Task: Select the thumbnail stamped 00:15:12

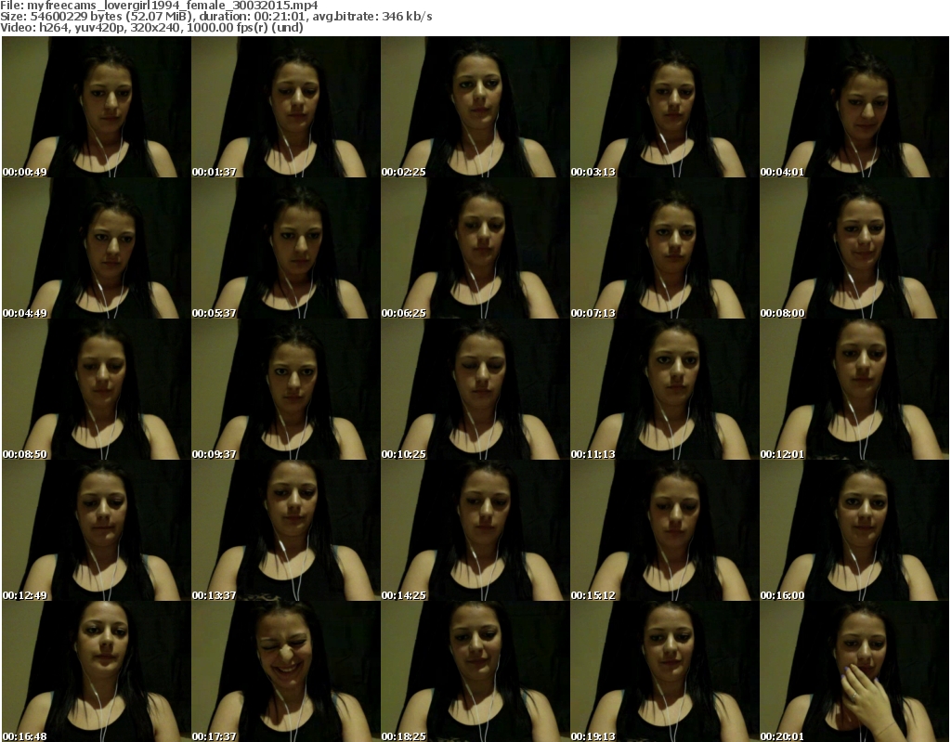Action: [664, 530]
